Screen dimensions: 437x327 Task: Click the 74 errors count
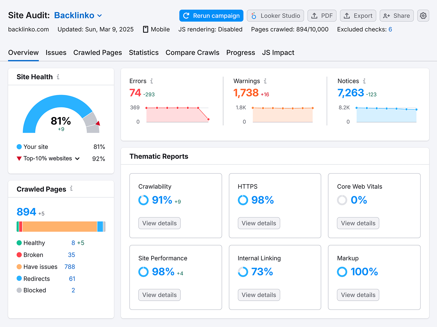coord(135,93)
